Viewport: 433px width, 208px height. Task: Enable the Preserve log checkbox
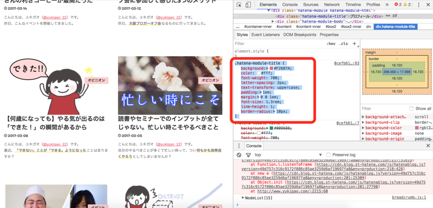328,155
